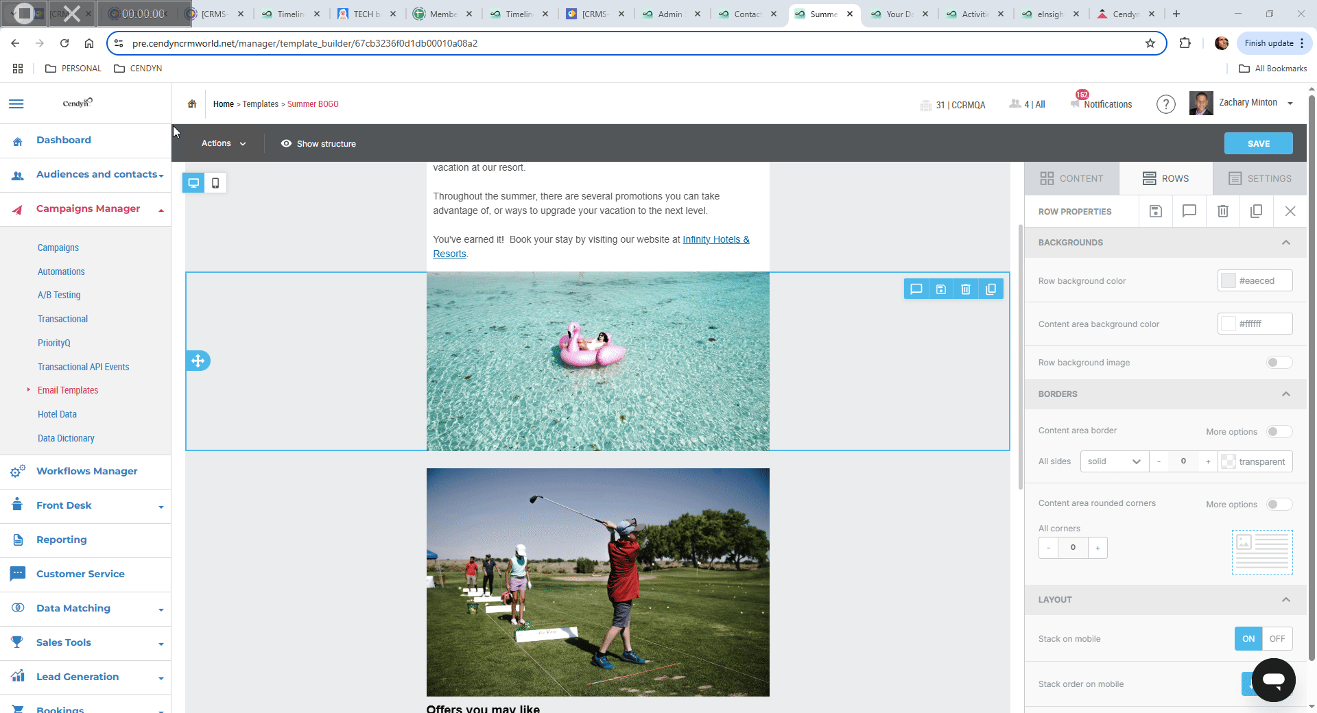1317x713 pixels.
Task: Open Transactional API Events in sidebar
Action: coord(84,367)
